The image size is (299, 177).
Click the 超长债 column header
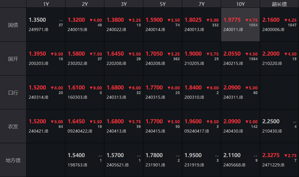pos(279,4)
